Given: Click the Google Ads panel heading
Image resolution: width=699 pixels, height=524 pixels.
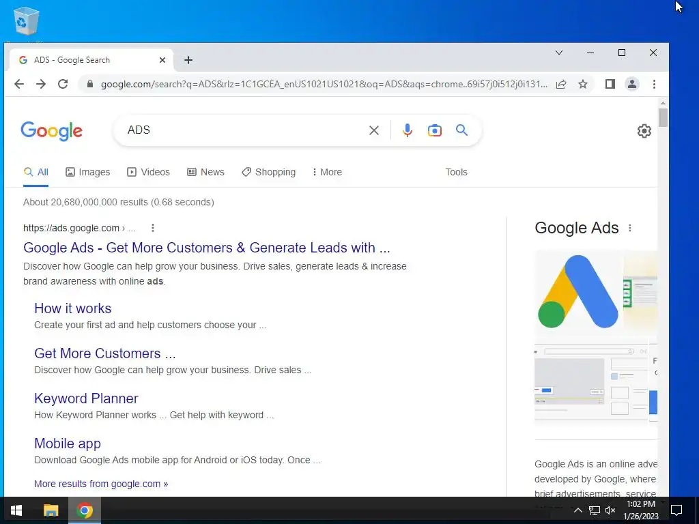Looking at the screenshot, I should [576, 228].
